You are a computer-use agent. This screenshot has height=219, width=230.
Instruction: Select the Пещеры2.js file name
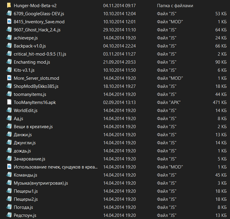(26, 199)
